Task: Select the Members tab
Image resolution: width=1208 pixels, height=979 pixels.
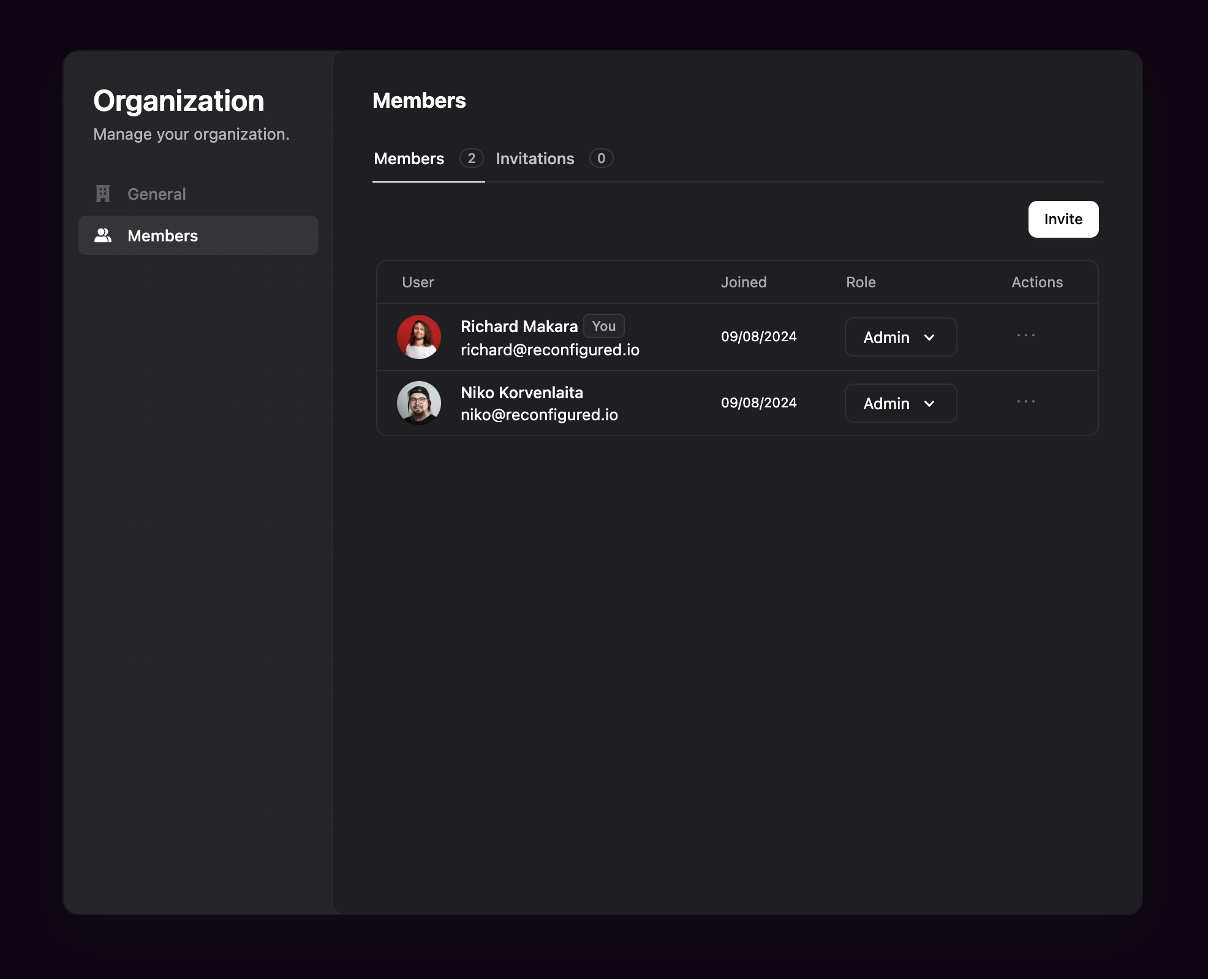Action: point(409,159)
